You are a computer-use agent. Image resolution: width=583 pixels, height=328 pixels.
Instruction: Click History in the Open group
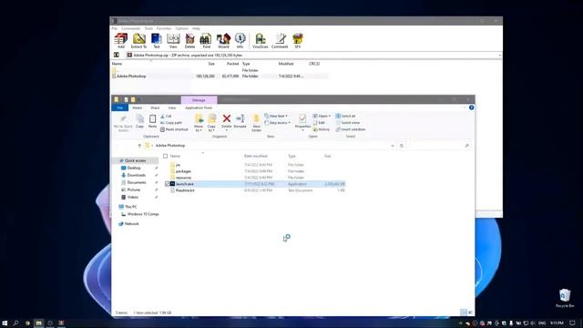322,129
